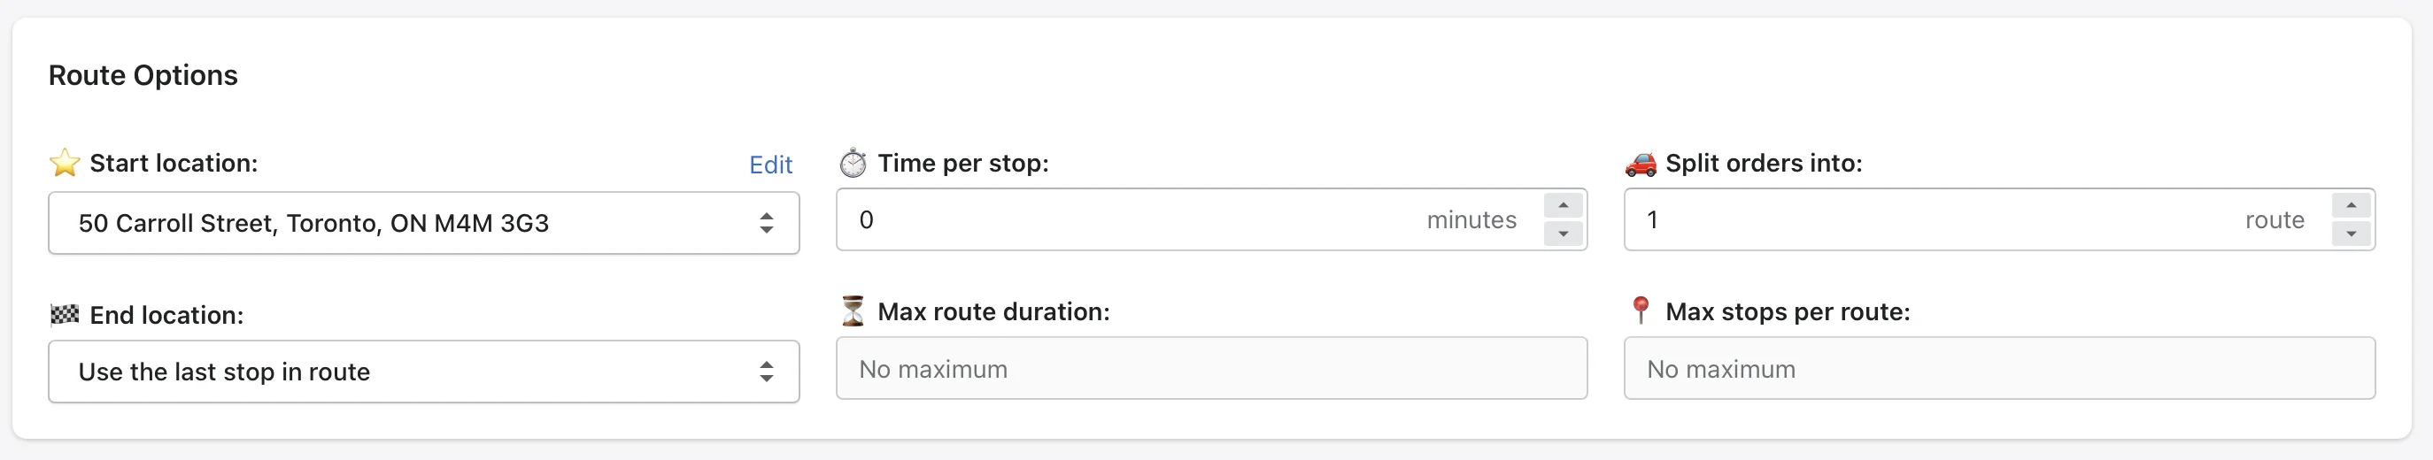This screenshot has width=2433, height=460.
Task: Decrease number of routes with down arrow
Action: (2351, 234)
